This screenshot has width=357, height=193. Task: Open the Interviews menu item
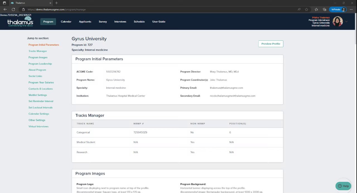coord(120,21)
